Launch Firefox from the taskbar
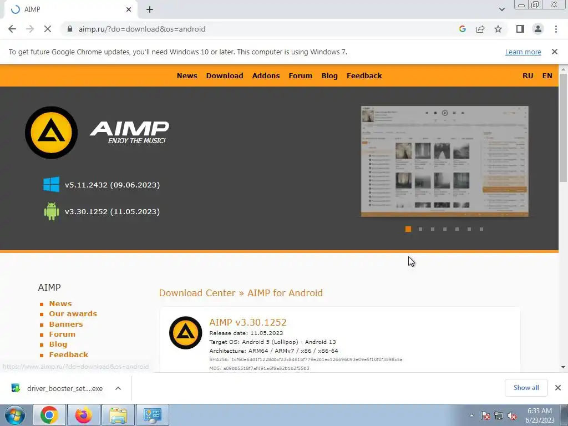568x426 pixels. pyautogui.click(x=84, y=415)
